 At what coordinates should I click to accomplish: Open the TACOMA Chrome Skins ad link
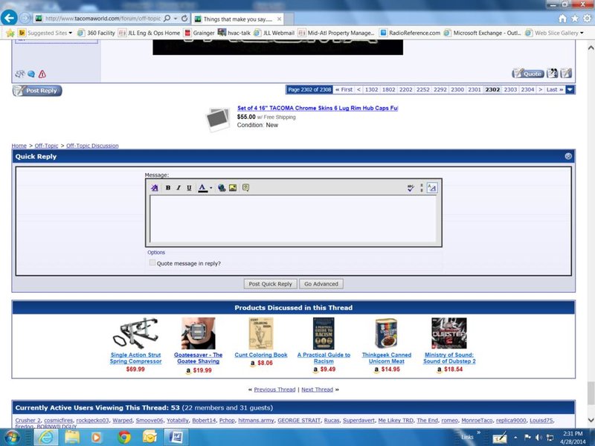point(318,108)
